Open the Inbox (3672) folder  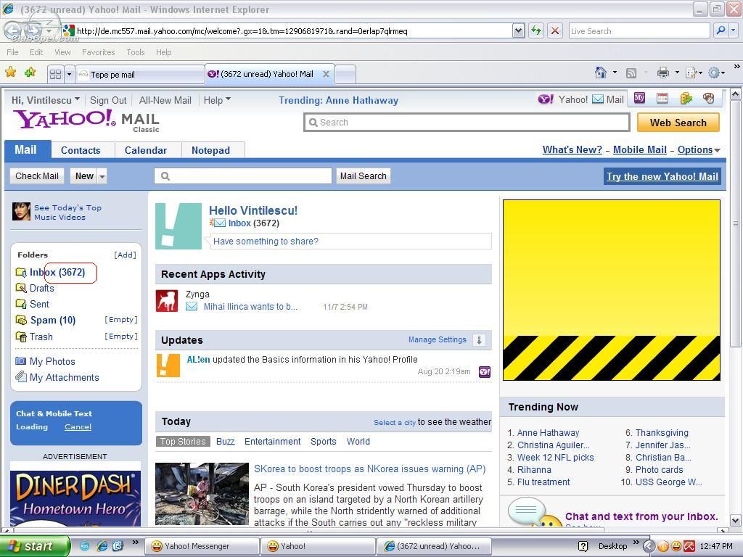click(x=57, y=273)
